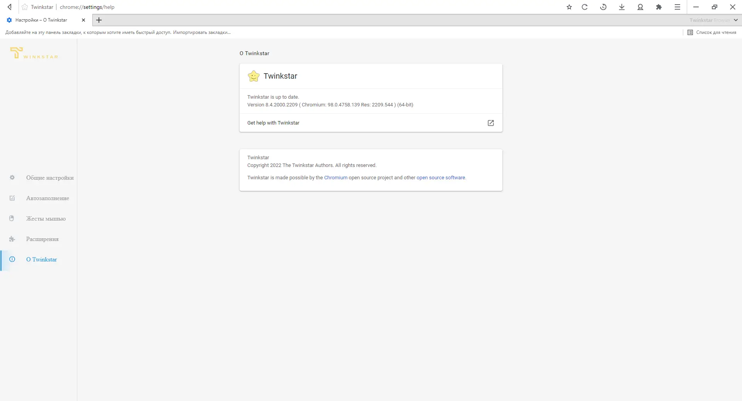The height and width of the screenshot is (401, 742).
Task: Click the star mascot icon in About card
Action: click(254, 76)
